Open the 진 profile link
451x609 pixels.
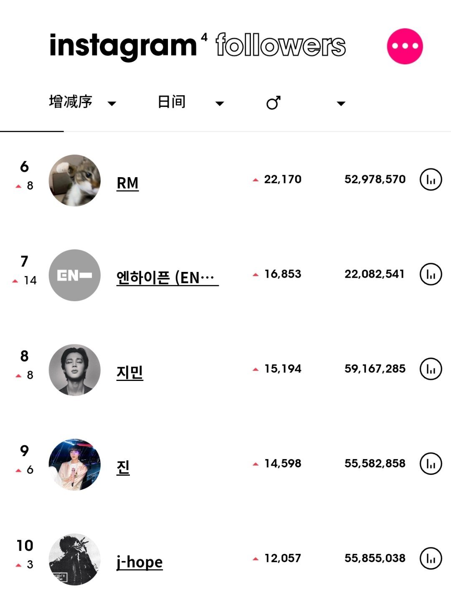[123, 467]
